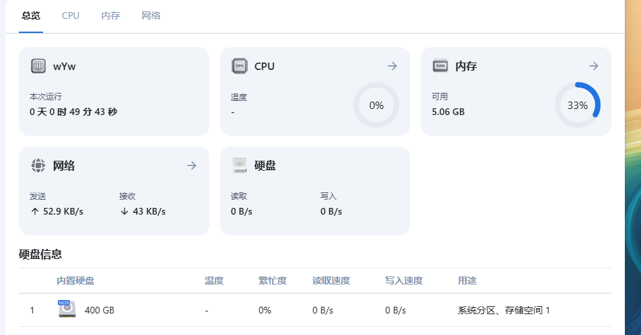Click the CPU 0% usage ring
The width and height of the screenshot is (641, 335).
(x=376, y=105)
